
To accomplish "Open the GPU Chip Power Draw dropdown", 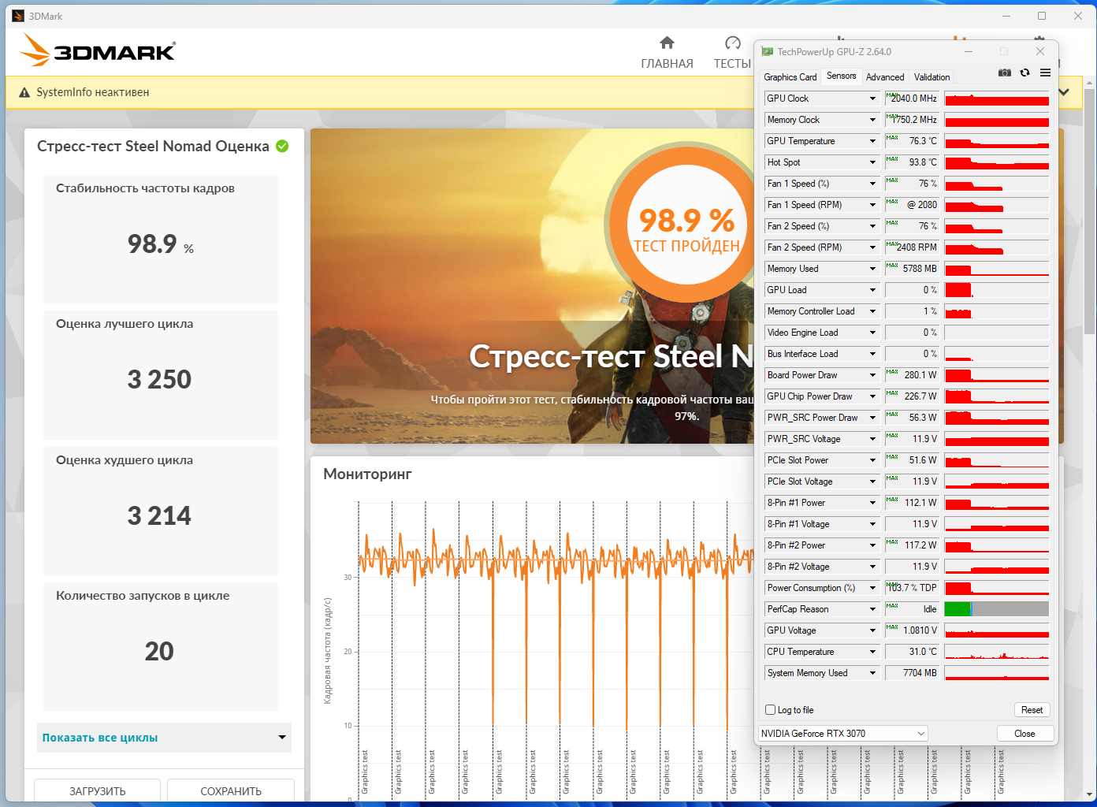I will pyautogui.click(x=873, y=396).
